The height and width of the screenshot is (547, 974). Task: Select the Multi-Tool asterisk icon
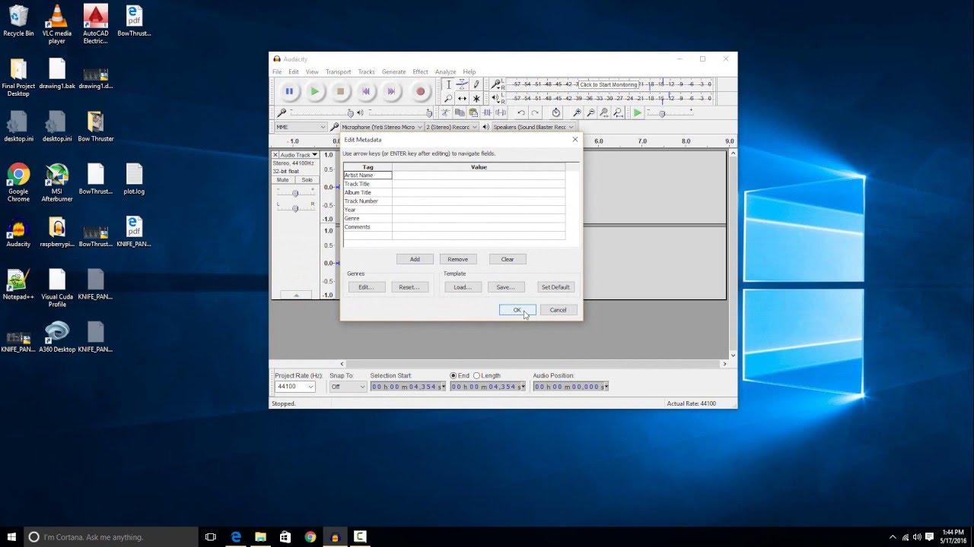(x=476, y=99)
